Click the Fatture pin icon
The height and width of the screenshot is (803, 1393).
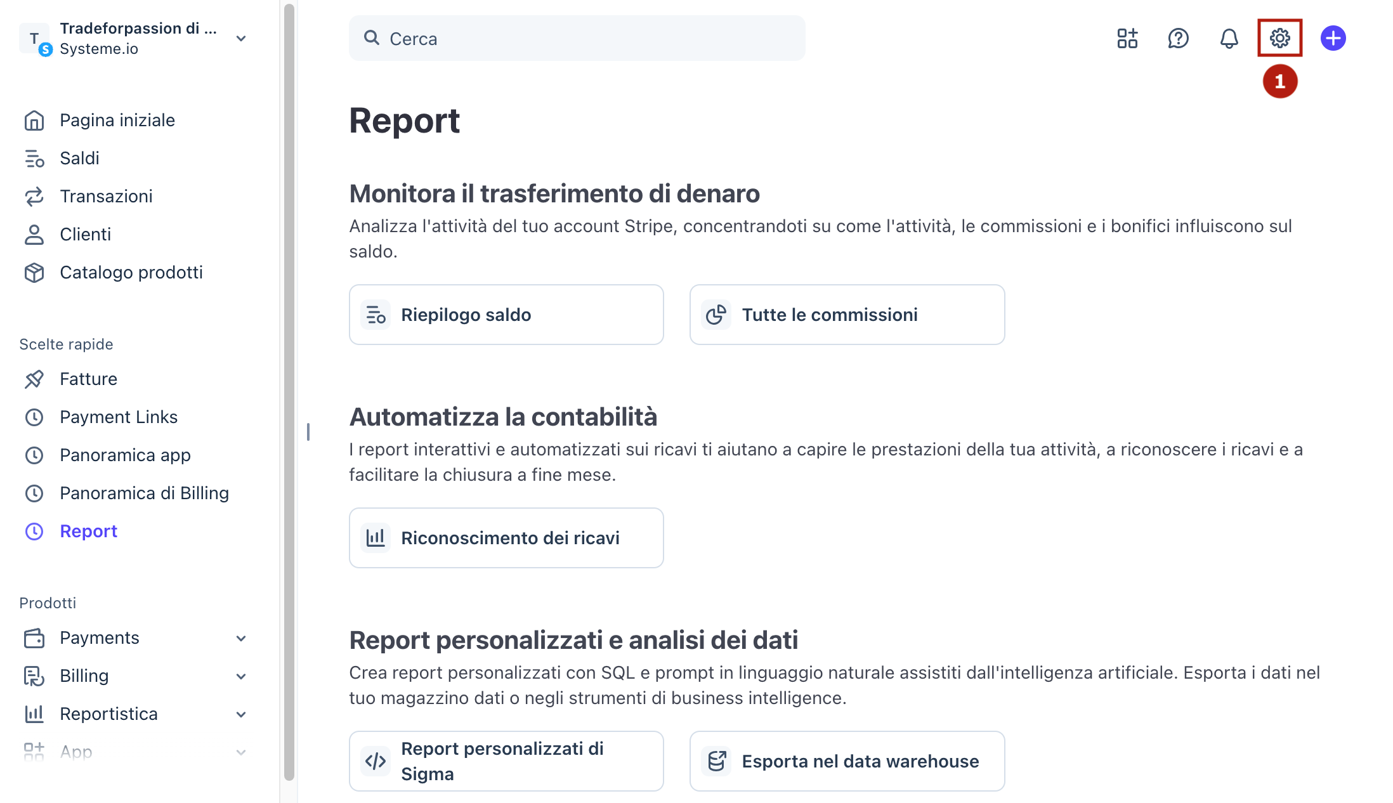tap(34, 379)
